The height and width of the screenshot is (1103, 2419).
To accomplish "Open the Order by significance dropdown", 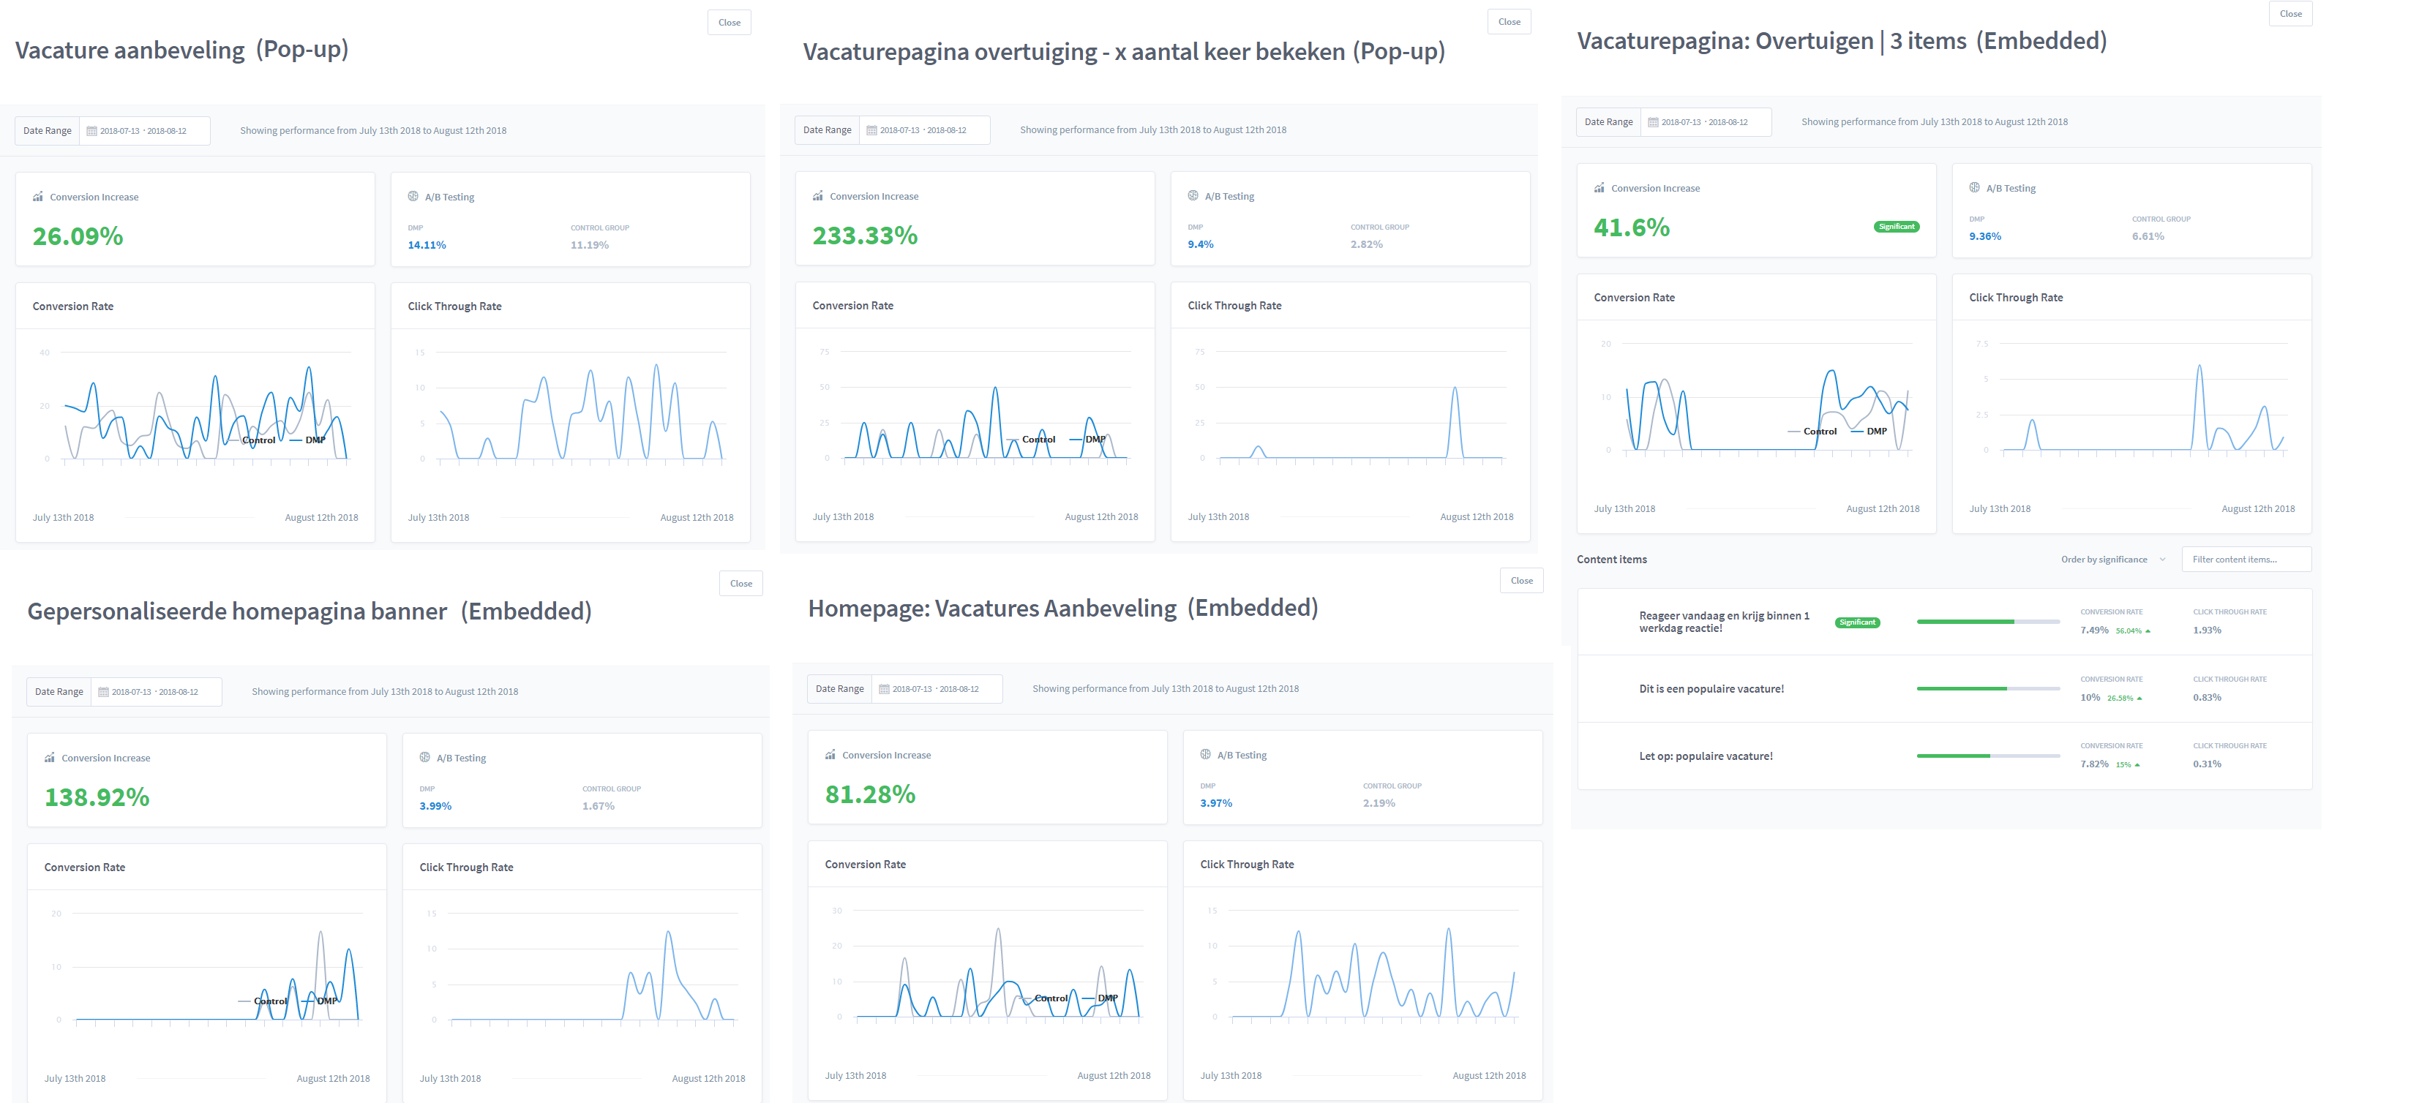I will (2104, 560).
